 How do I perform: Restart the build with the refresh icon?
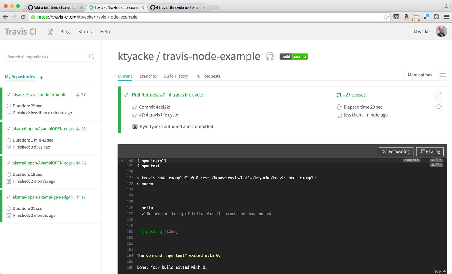[439, 107]
